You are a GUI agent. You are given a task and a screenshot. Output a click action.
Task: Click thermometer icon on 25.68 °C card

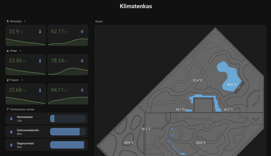click(x=40, y=90)
